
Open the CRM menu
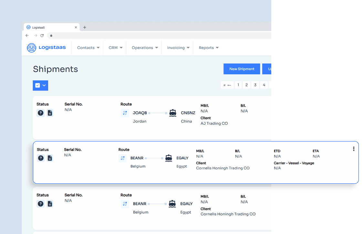pyautogui.click(x=115, y=48)
